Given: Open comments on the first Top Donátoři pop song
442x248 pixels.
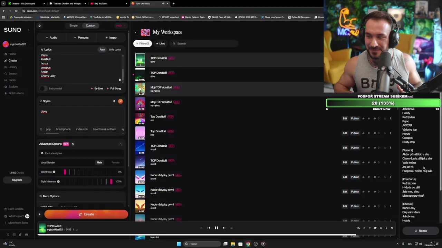Looking at the screenshot, I should pyautogui.click(x=375, y=118).
